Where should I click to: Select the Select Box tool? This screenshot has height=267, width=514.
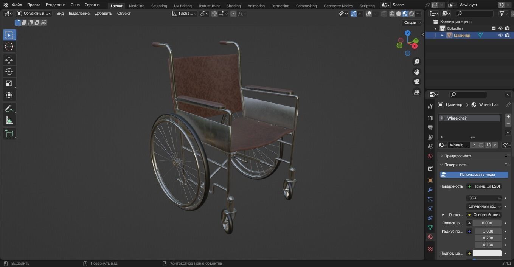coord(9,35)
